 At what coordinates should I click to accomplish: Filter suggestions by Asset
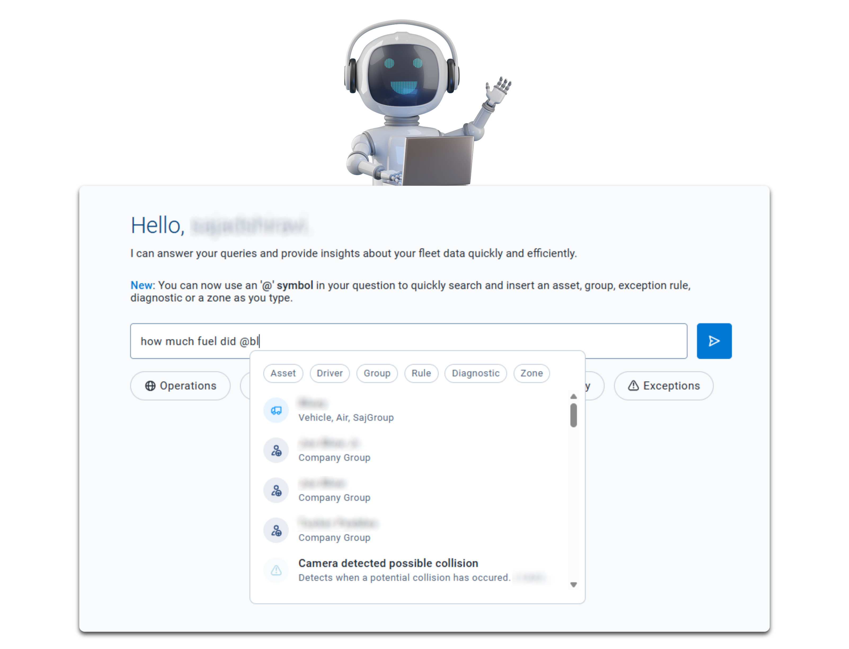(283, 373)
